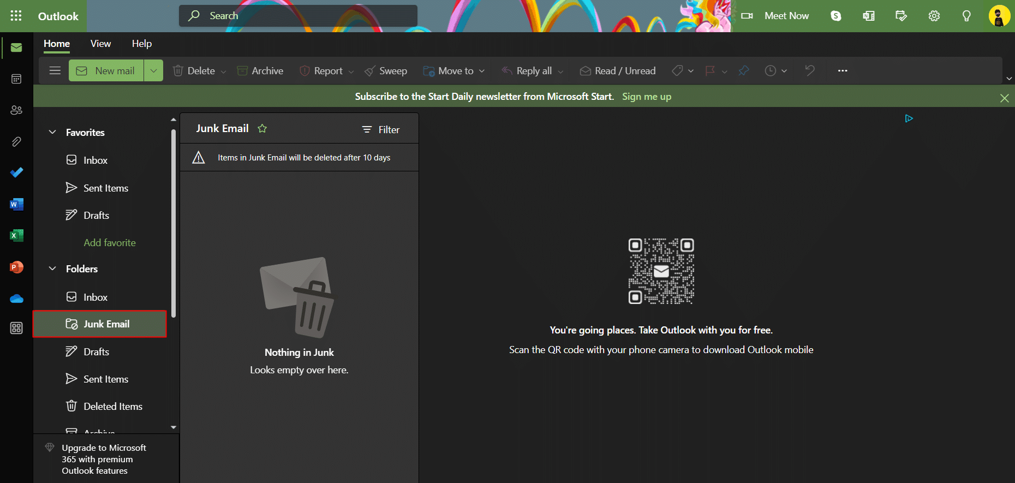
Task: Open more toolbar options ellipsis
Action: (843, 70)
